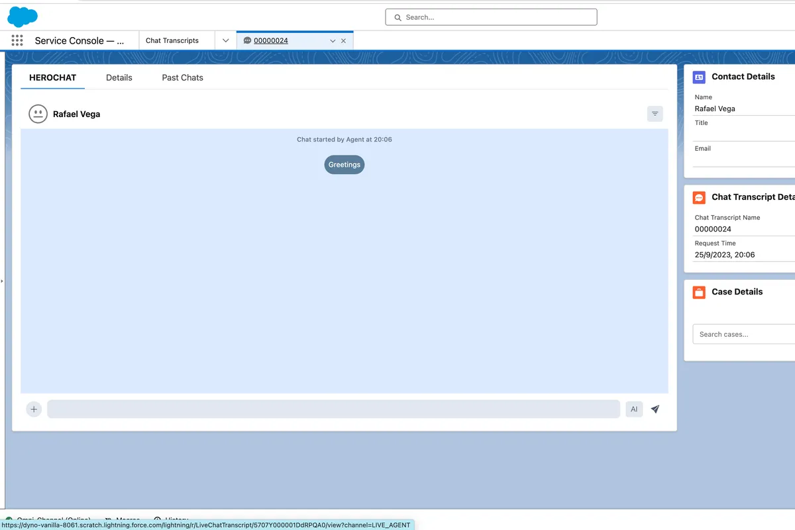The width and height of the screenshot is (795, 530).
Task: Click the 'Chat started by Agent at 20:06' text
Action: [x=344, y=140]
